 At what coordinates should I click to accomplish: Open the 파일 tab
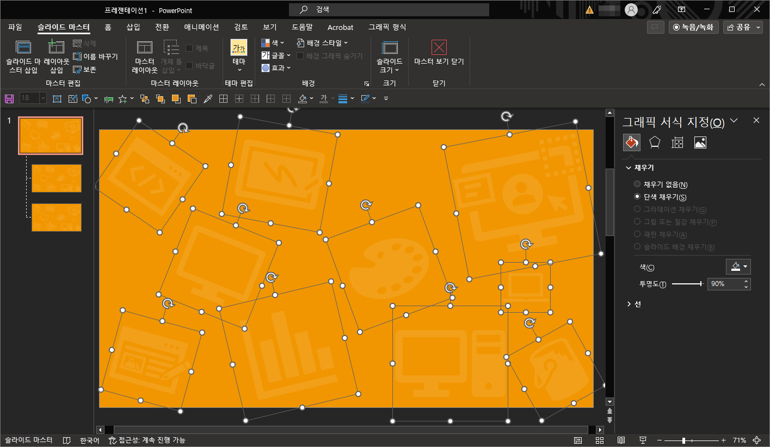coord(15,27)
